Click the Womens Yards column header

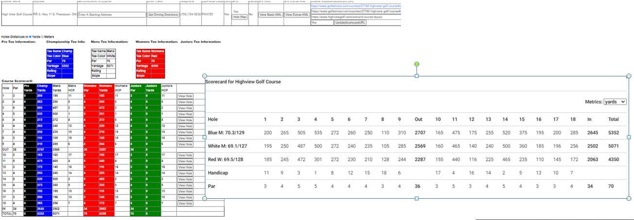coord(106,88)
